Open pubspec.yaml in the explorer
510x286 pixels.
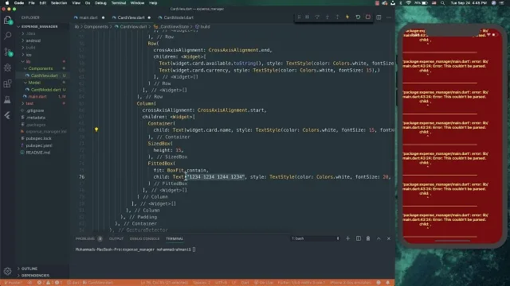pyautogui.click(x=39, y=145)
